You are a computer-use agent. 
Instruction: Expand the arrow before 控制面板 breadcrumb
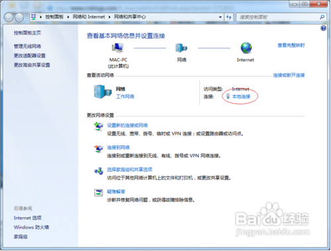pos(41,17)
